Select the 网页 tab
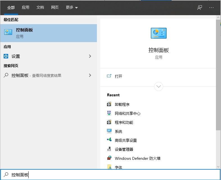This screenshot has height=180, width=221. (55, 8)
